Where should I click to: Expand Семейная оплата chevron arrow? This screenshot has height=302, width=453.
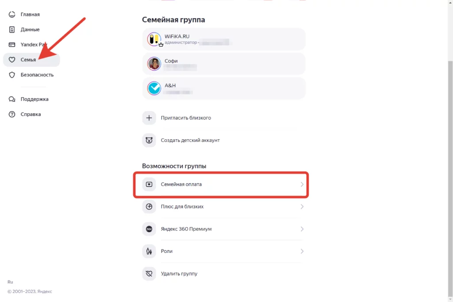coord(302,184)
